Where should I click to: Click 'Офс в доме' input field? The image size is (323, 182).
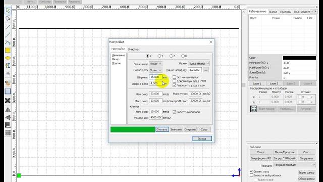pos(155,83)
